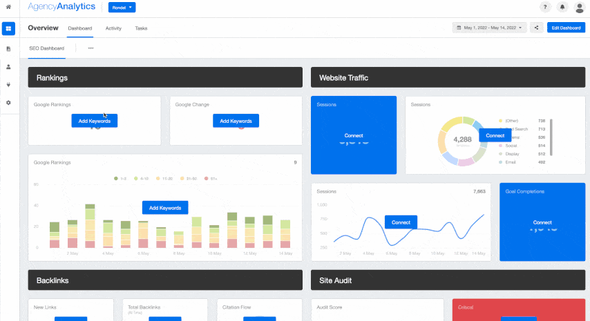Toggle the 21-50 ranking legend item
Screen dimensions: 590x321
tap(189, 179)
